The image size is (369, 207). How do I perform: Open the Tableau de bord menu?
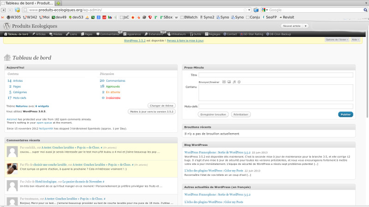click(16, 34)
